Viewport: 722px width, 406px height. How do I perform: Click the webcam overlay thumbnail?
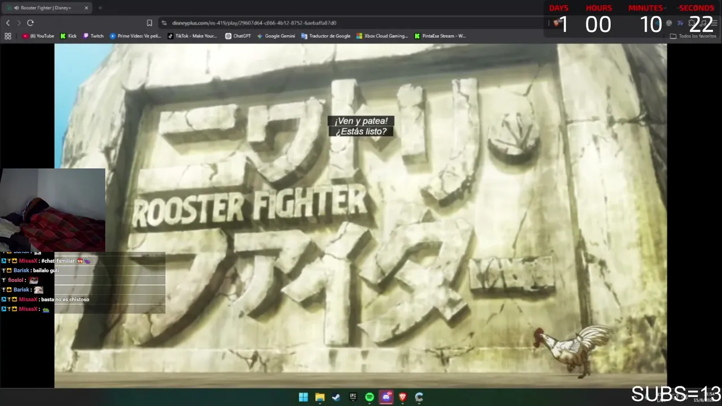click(52, 210)
